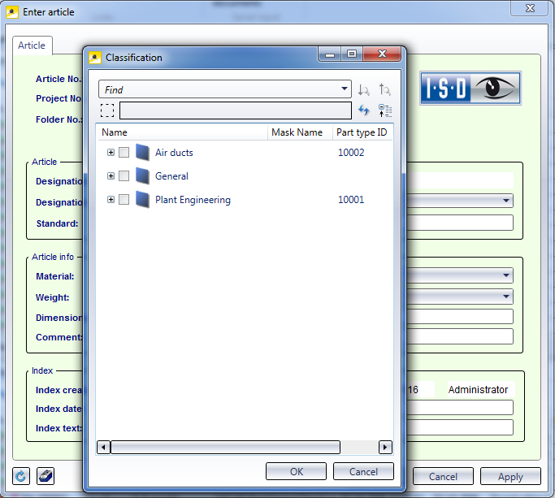The image size is (555, 498).
Task: Close the Enter article window
Action: pyautogui.click(x=530, y=8)
